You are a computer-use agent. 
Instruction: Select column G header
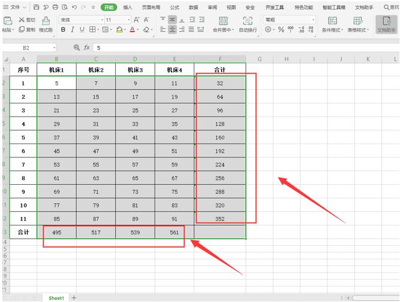click(260, 59)
